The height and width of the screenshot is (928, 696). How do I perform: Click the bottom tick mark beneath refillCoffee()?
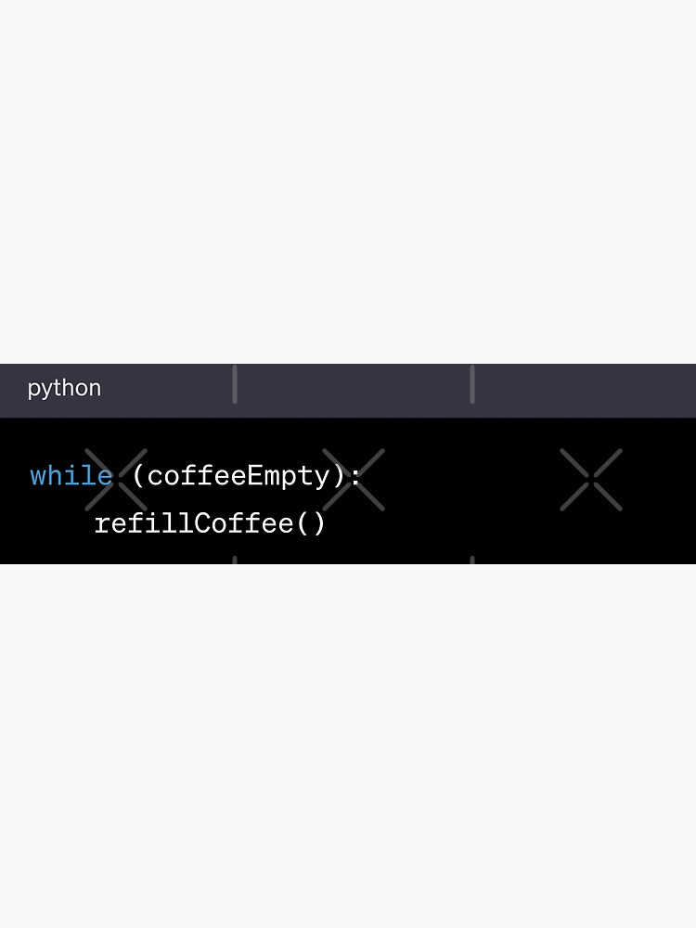tap(235, 560)
